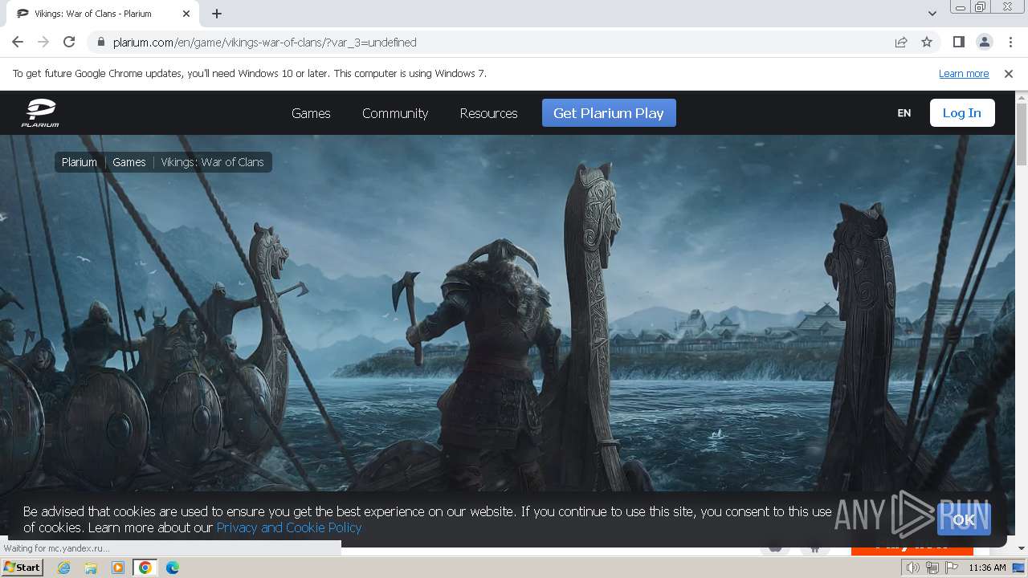
Task: Click the system clock 11:36 AM
Action: point(987,568)
